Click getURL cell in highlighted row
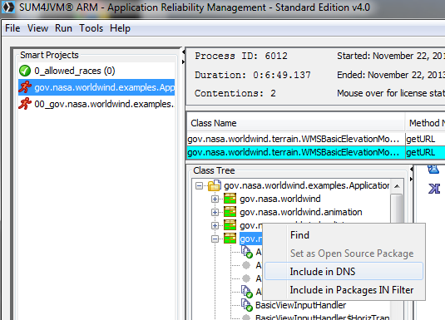This screenshot has width=445, height=320. [x=425, y=152]
